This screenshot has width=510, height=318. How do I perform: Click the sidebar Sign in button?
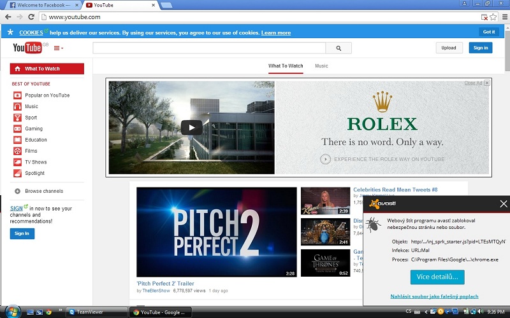pyautogui.click(x=22, y=233)
